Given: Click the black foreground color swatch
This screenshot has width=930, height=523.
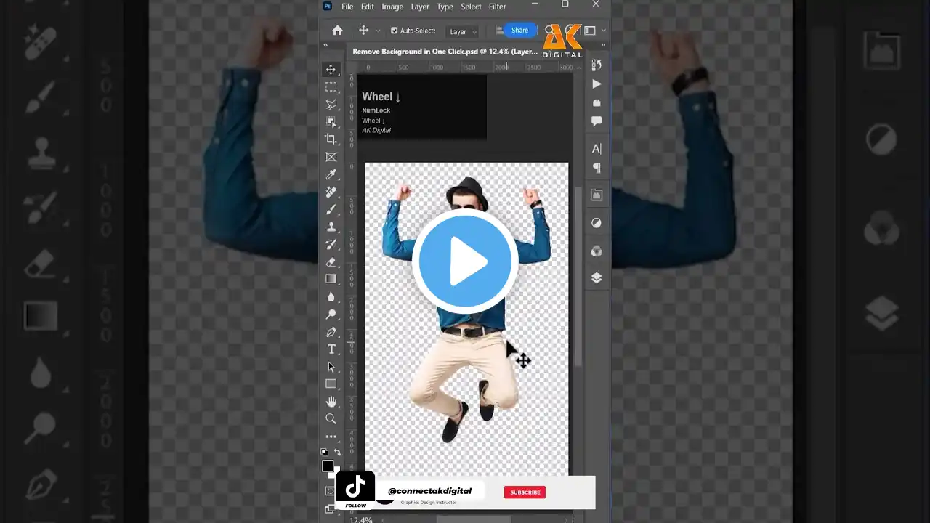Looking at the screenshot, I should tap(328, 466).
